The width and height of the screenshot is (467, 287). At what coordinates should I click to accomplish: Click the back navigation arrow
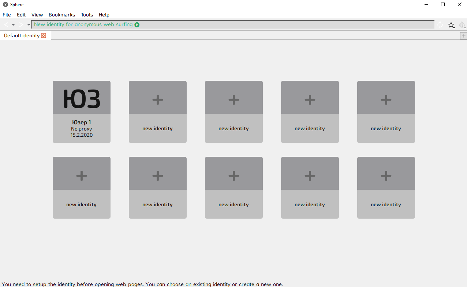pyautogui.click(x=6, y=25)
